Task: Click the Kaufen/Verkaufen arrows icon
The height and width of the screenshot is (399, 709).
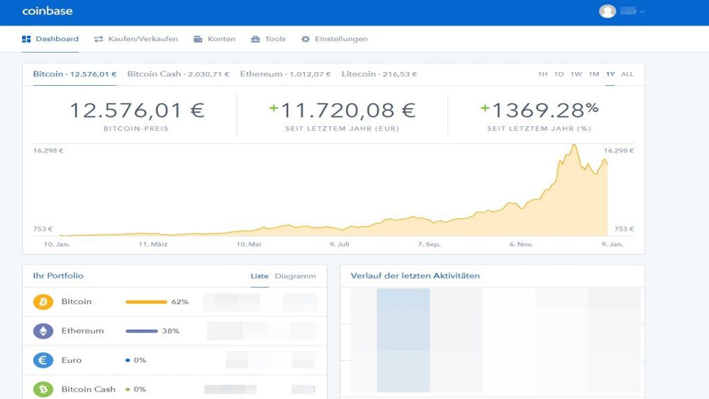Action: 98,39
